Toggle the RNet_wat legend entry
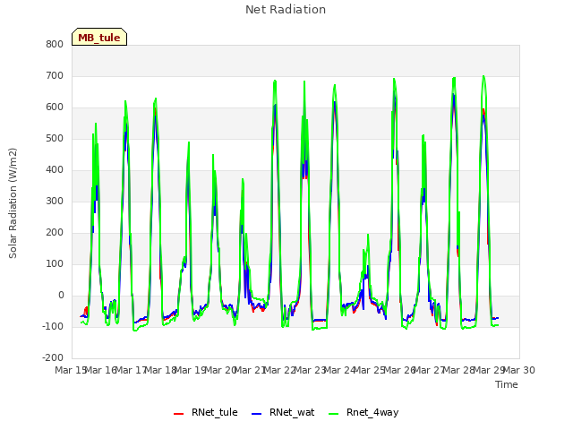This screenshot has width=573, height=430. (283, 412)
